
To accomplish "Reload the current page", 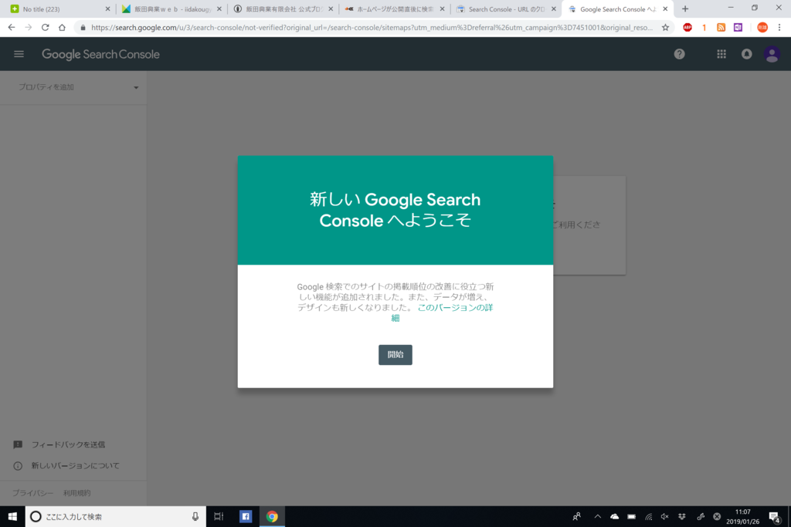I will [x=46, y=27].
